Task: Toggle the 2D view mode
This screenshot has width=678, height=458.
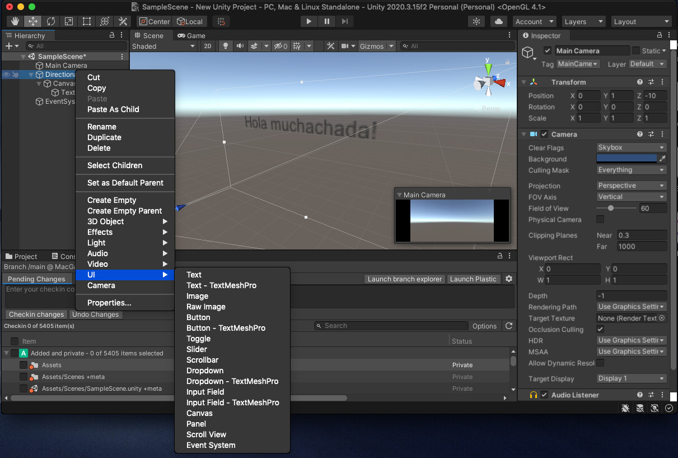Action: [208, 46]
